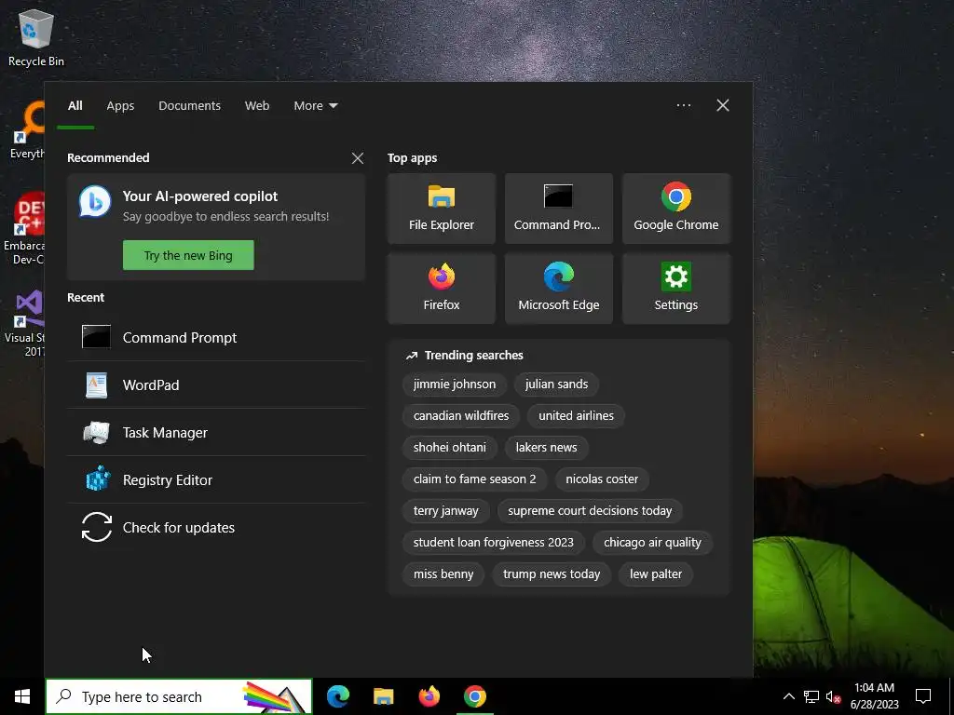Select shohei ohtani trending search
Image resolution: width=954 pixels, height=715 pixels.
point(450,448)
